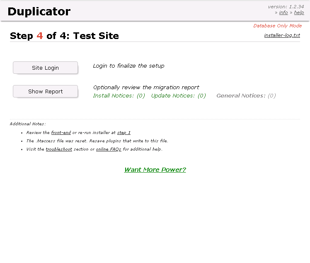
Task: Select the Install Notices: (0) status
Action: [x=119, y=96]
